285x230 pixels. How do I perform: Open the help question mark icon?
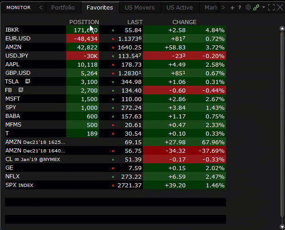tap(239, 8)
